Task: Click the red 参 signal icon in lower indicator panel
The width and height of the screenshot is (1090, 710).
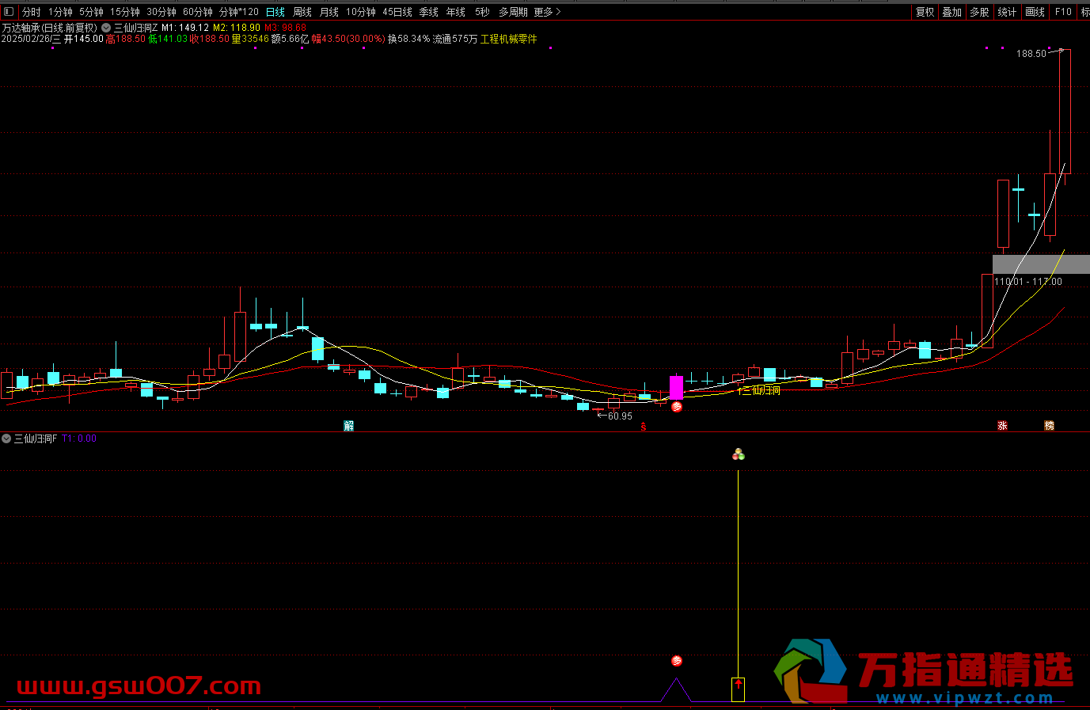Action: pyautogui.click(x=677, y=661)
